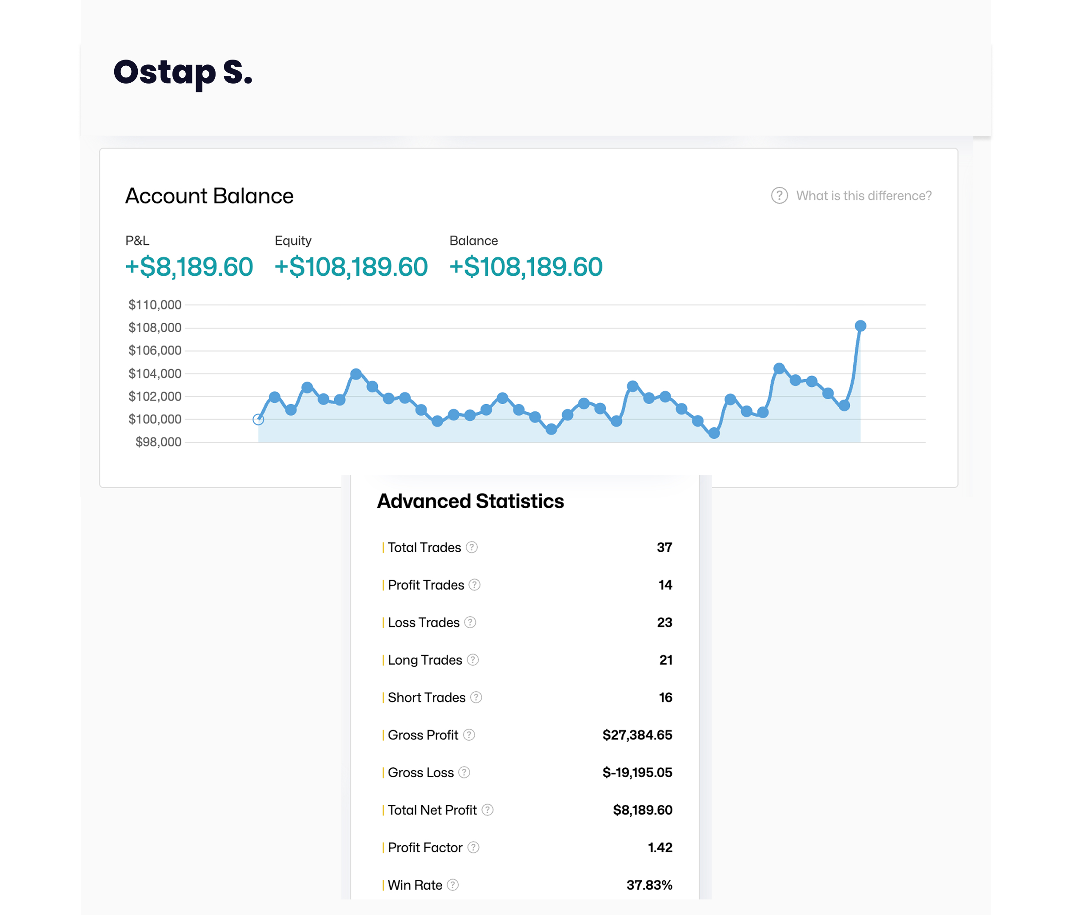The image size is (1072, 915).
Task: Open the 'What is this difference?' link
Action: (x=864, y=196)
